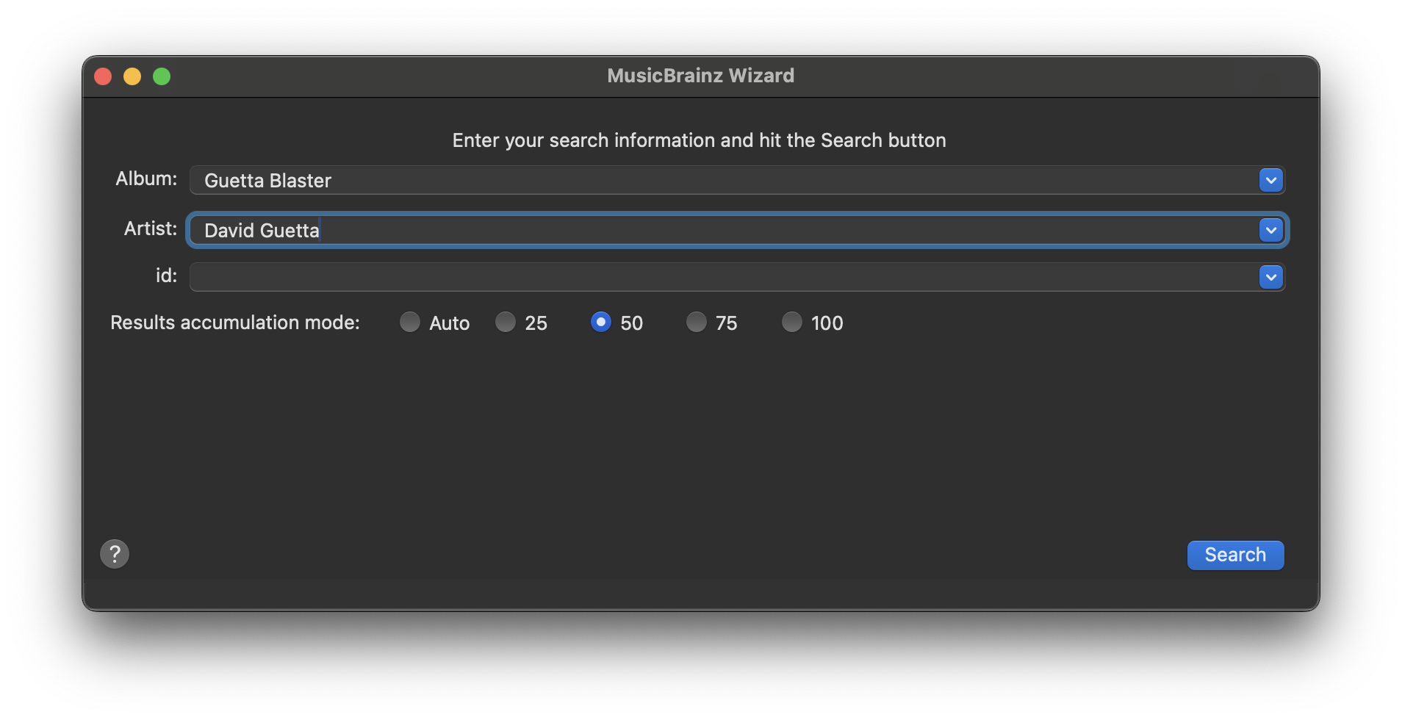
Task: Select the 75 results radio button
Action: click(x=697, y=322)
